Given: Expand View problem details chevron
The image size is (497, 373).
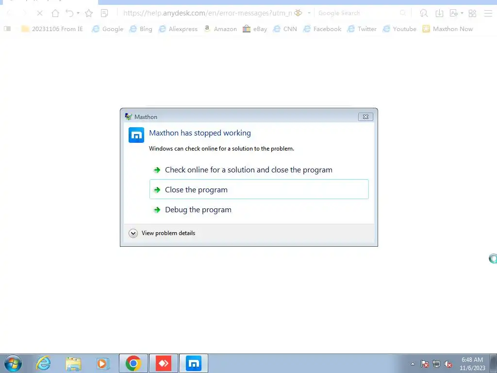Looking at the screenshot, I should pyautogui.click(x=133, y=234).
